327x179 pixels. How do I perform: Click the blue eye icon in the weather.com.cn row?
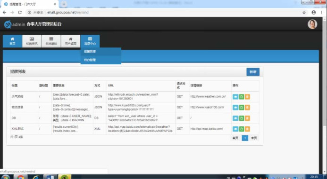235,97
